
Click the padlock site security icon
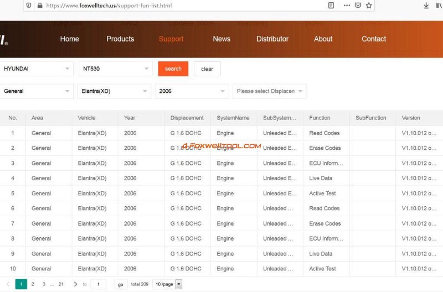click(x=40, y=6)
